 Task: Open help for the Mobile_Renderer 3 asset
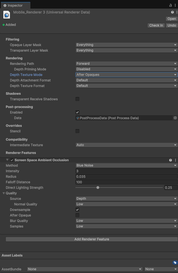[x=172, y=12]
